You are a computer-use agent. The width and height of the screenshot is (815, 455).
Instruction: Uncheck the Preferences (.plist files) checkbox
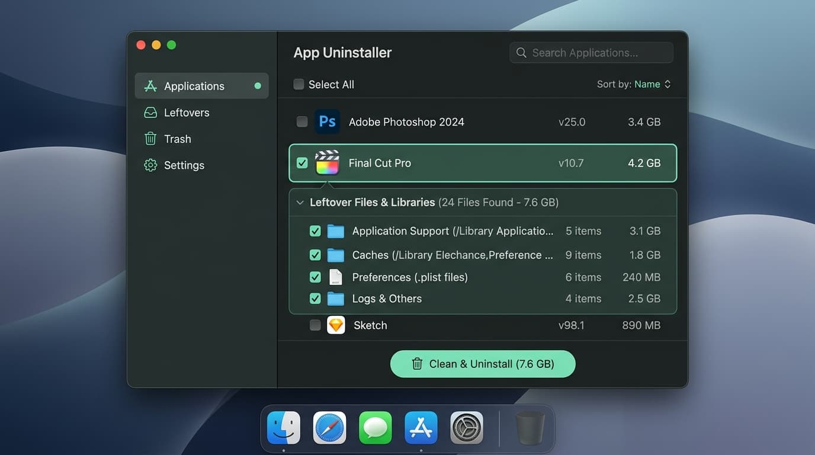point(315,277)
